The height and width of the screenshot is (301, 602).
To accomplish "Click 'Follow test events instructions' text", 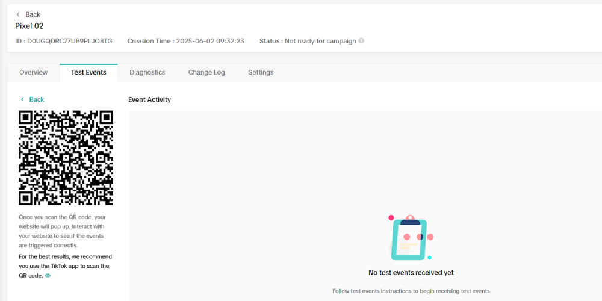I will pyautogui.click(x=411, y=291).
